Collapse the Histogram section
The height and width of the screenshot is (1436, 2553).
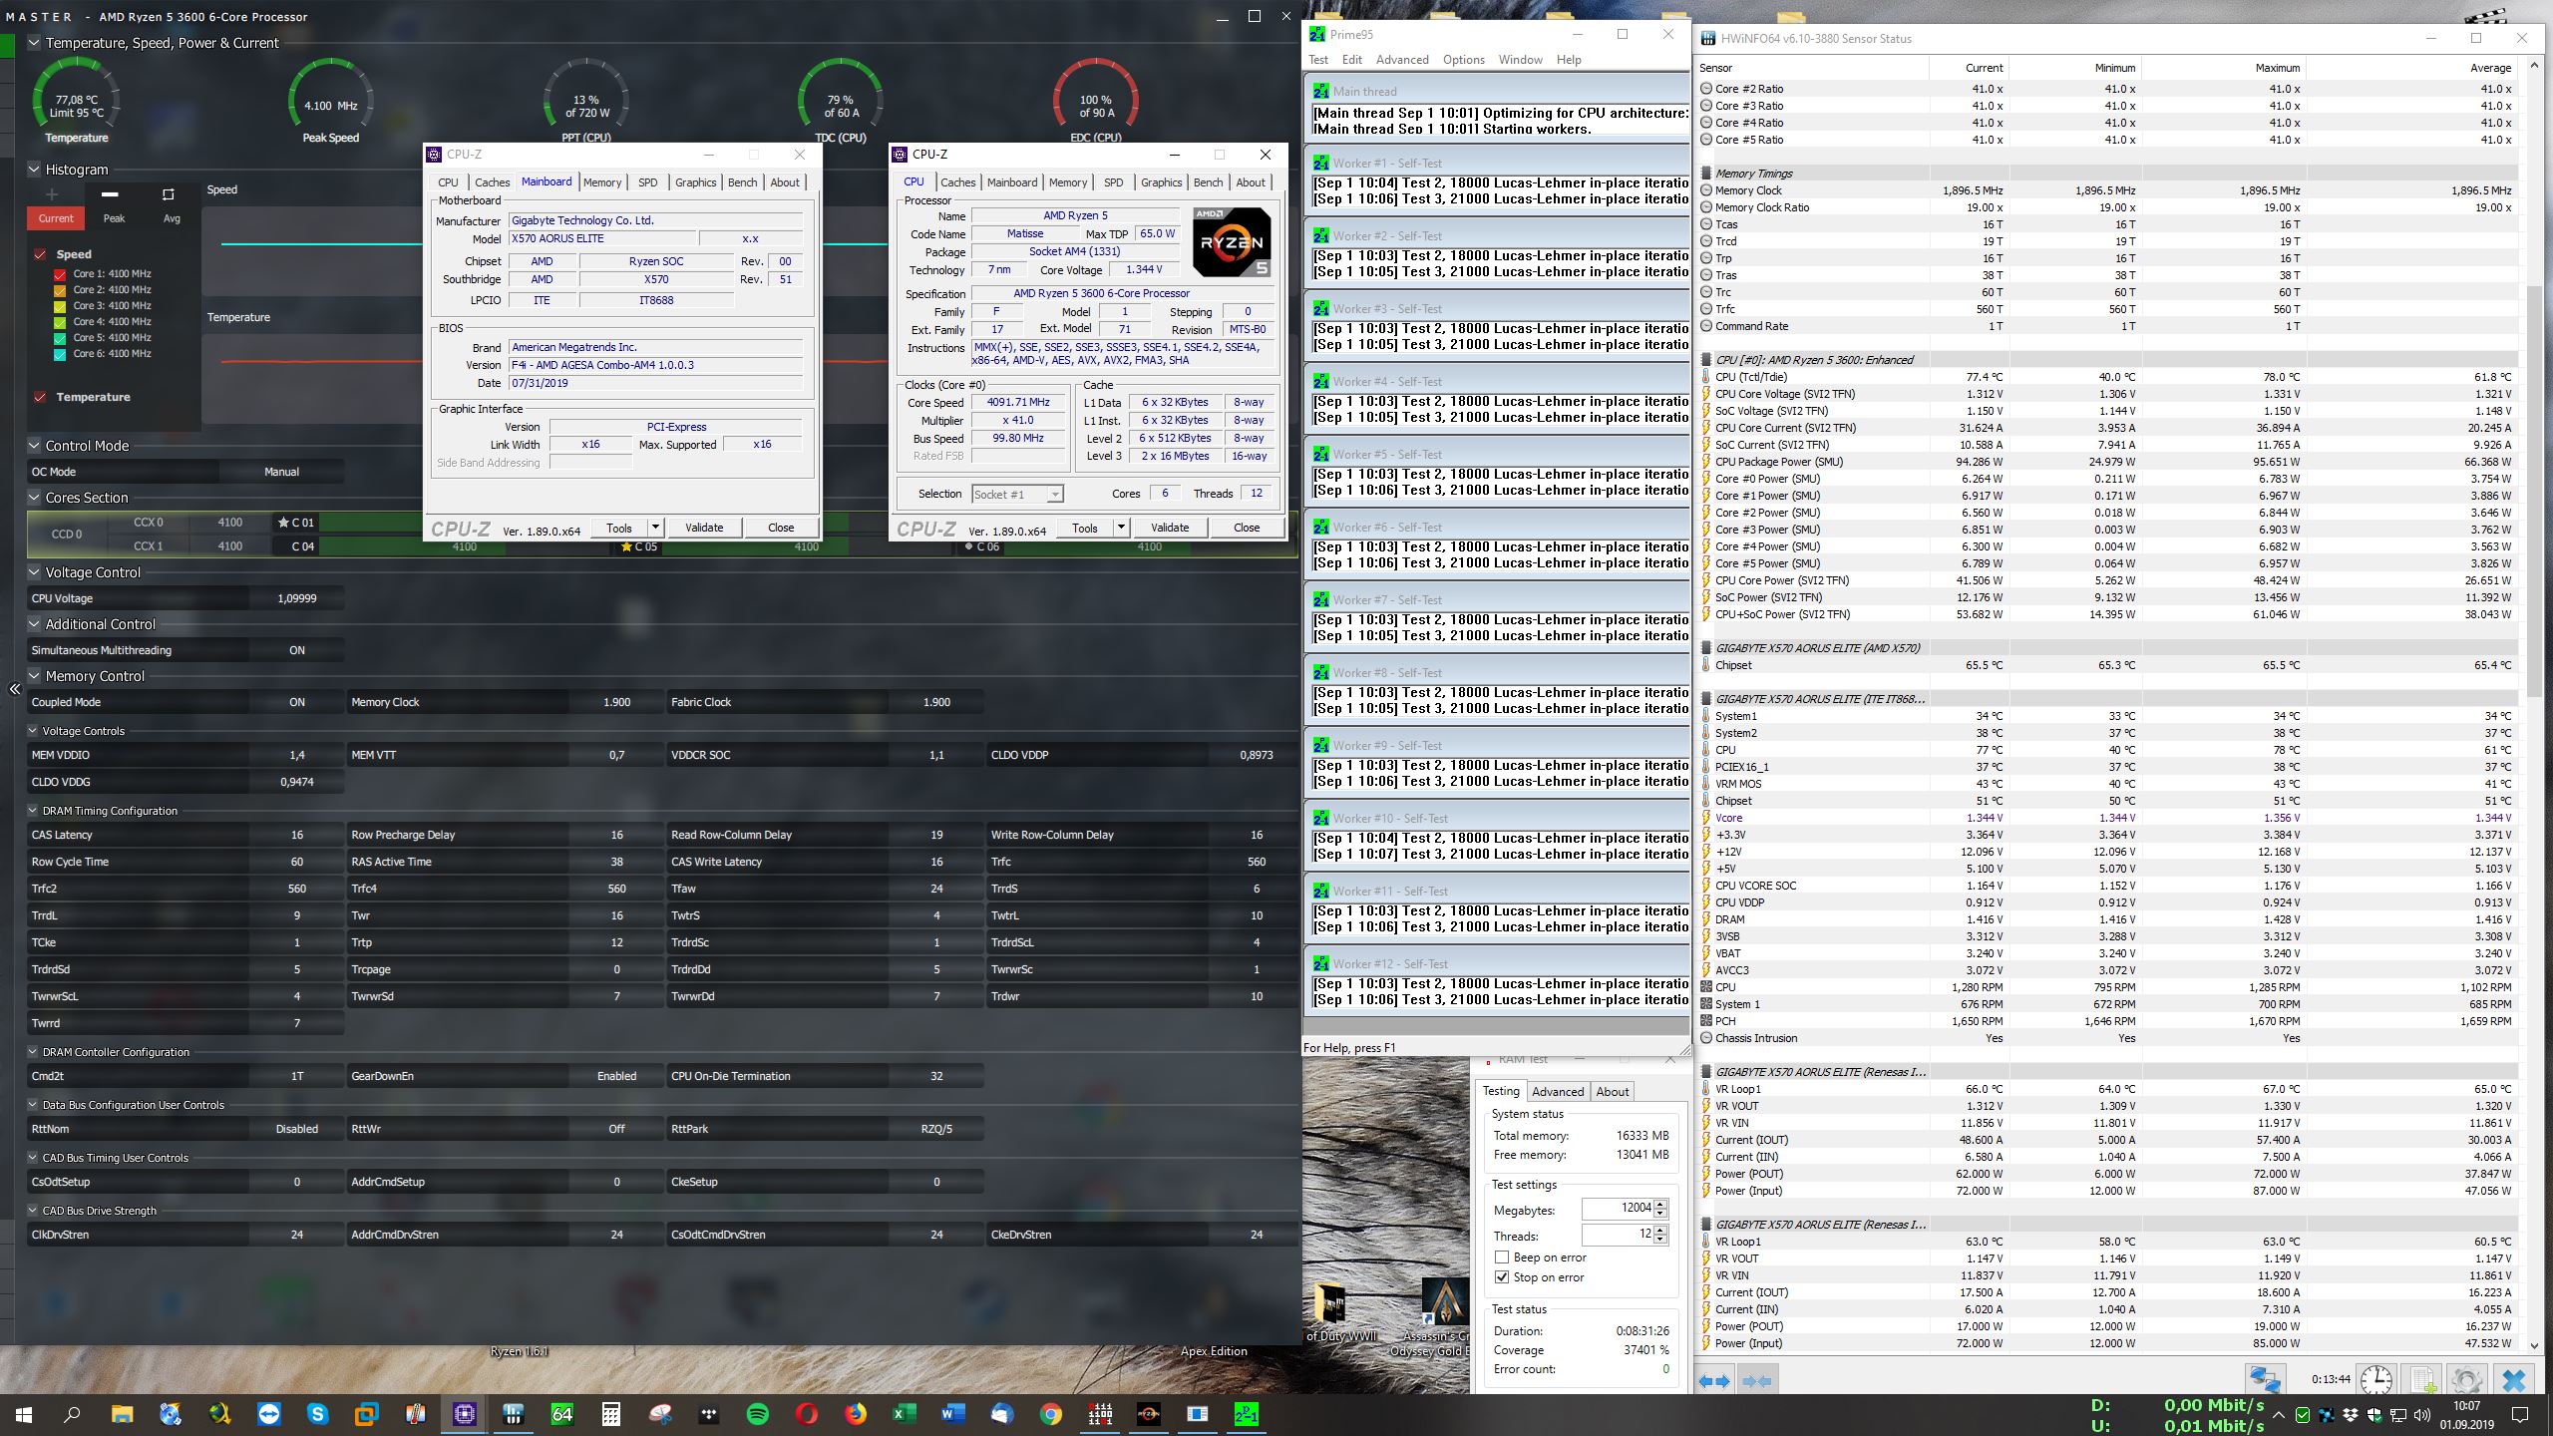coord(34,170)
